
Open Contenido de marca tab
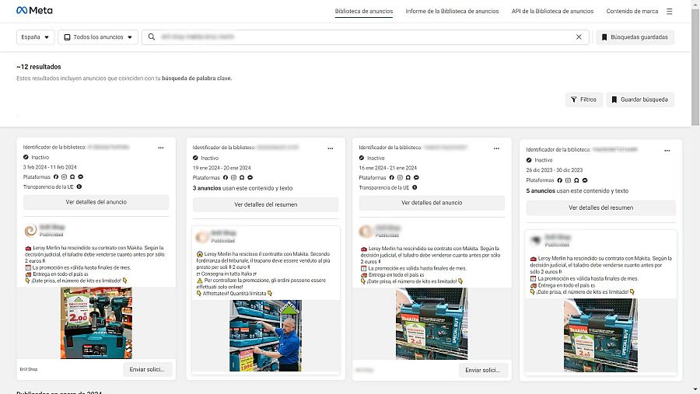point(632,11)
